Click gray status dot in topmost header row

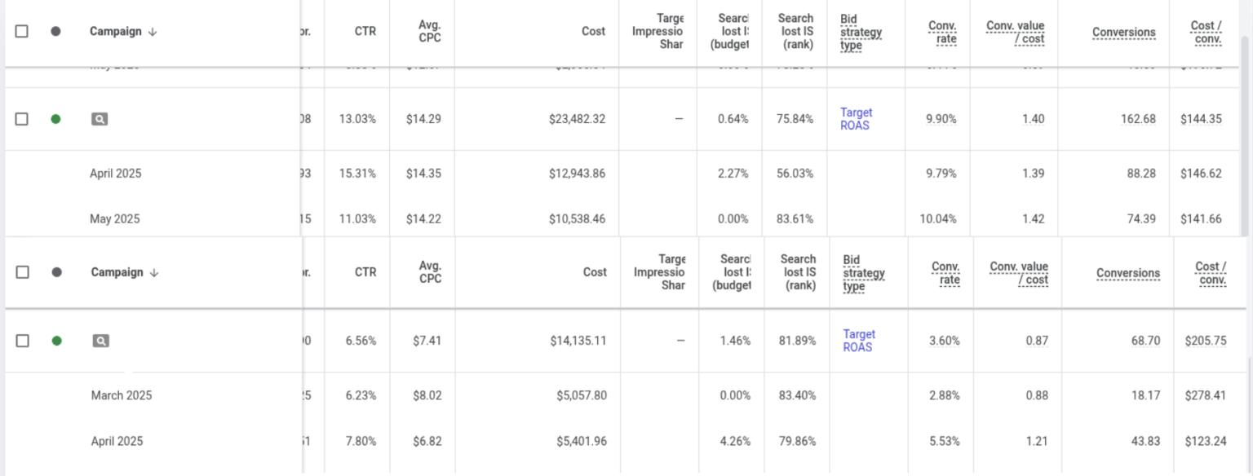click(55, 32)
